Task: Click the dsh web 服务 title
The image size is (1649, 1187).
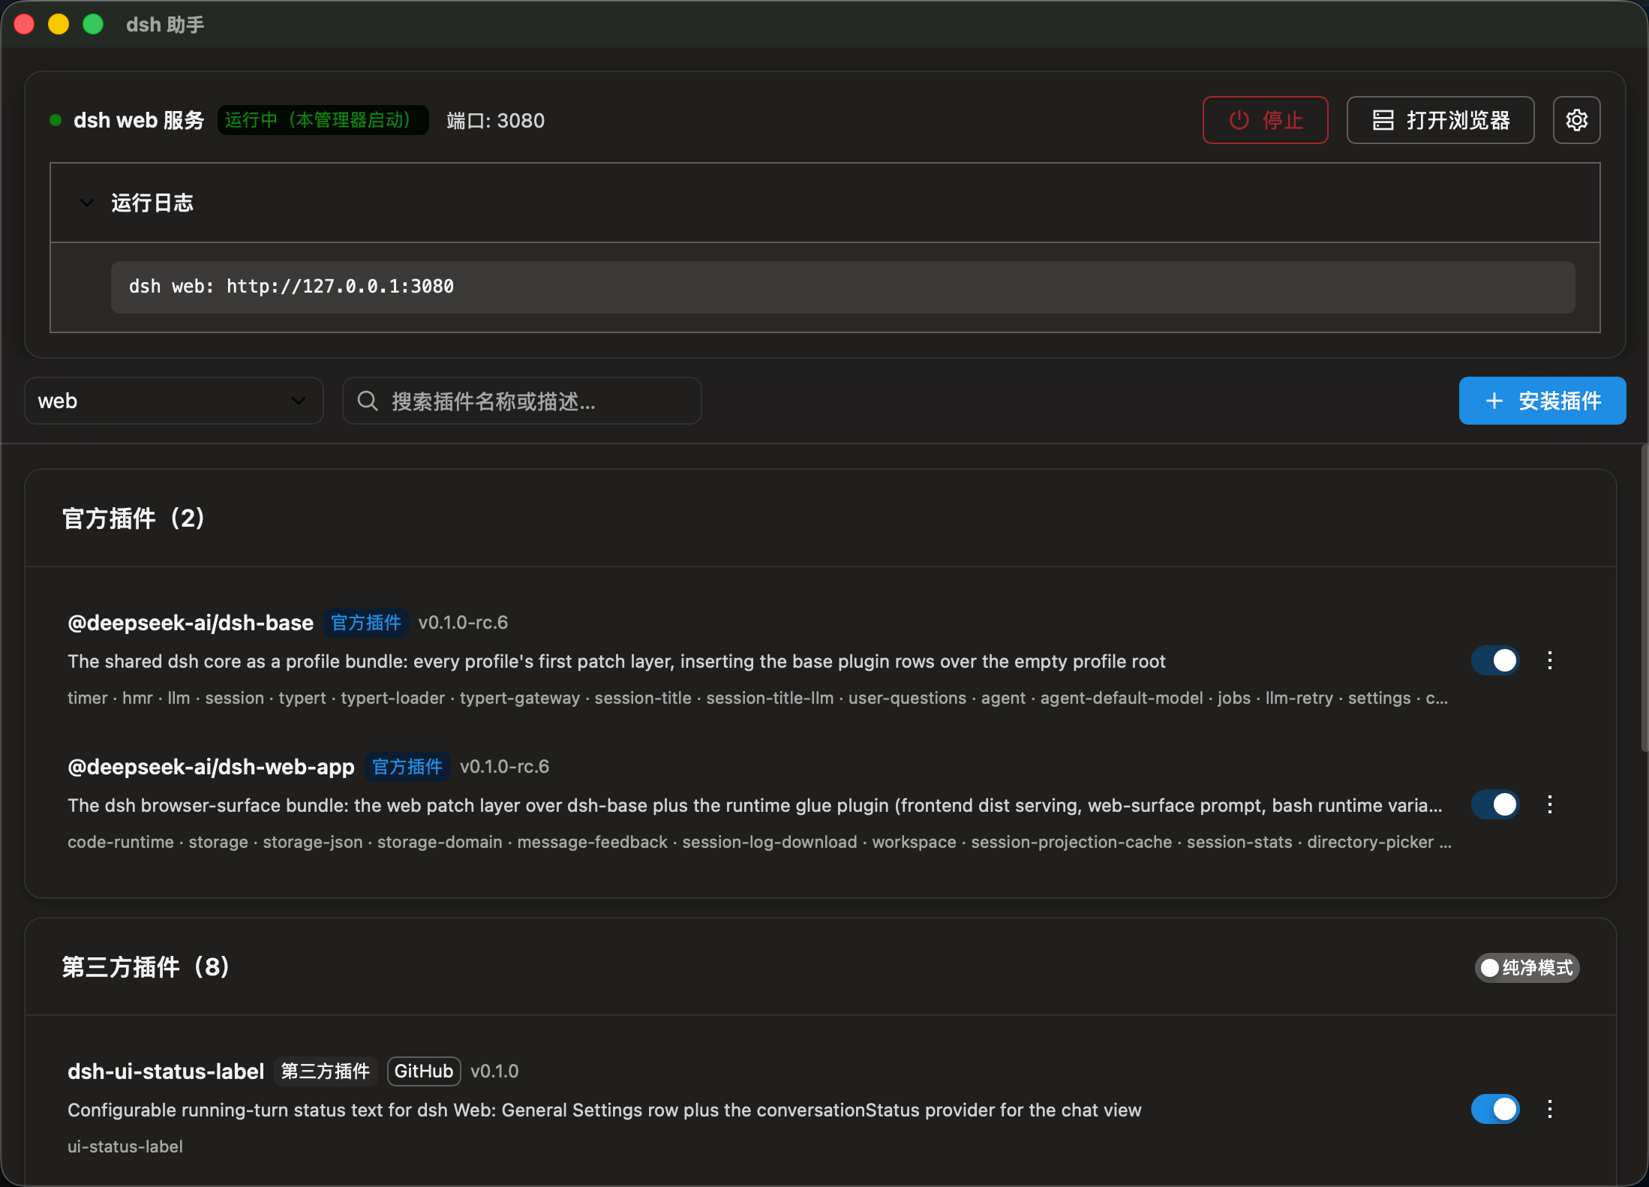Action: [x=139, y=120]
